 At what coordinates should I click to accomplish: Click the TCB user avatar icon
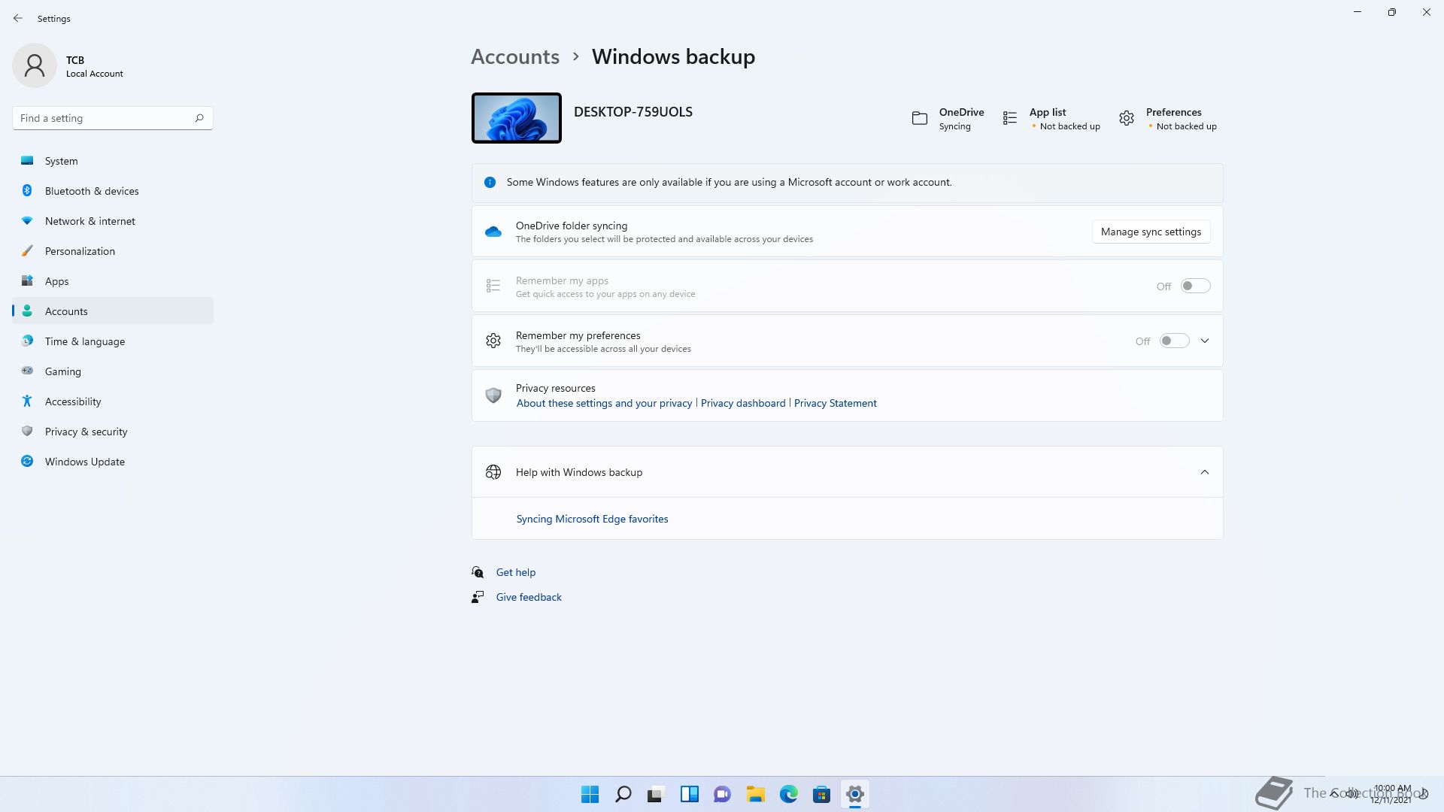(x=35, y=65)
